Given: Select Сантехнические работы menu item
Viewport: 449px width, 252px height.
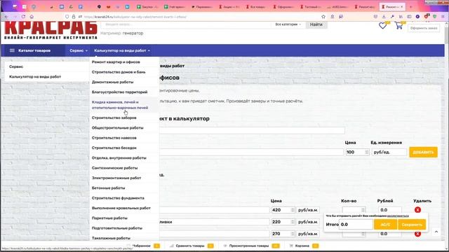Looking at the screenshot, I should point(114,168).
